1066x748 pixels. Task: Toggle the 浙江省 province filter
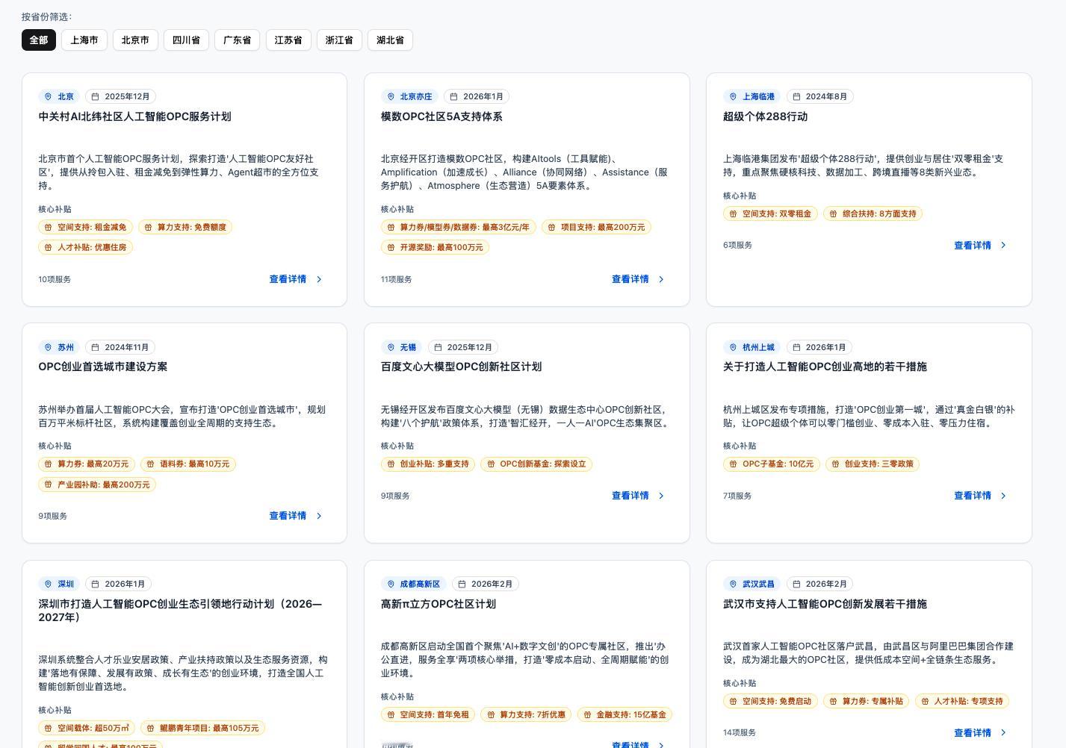click(338, 40)
